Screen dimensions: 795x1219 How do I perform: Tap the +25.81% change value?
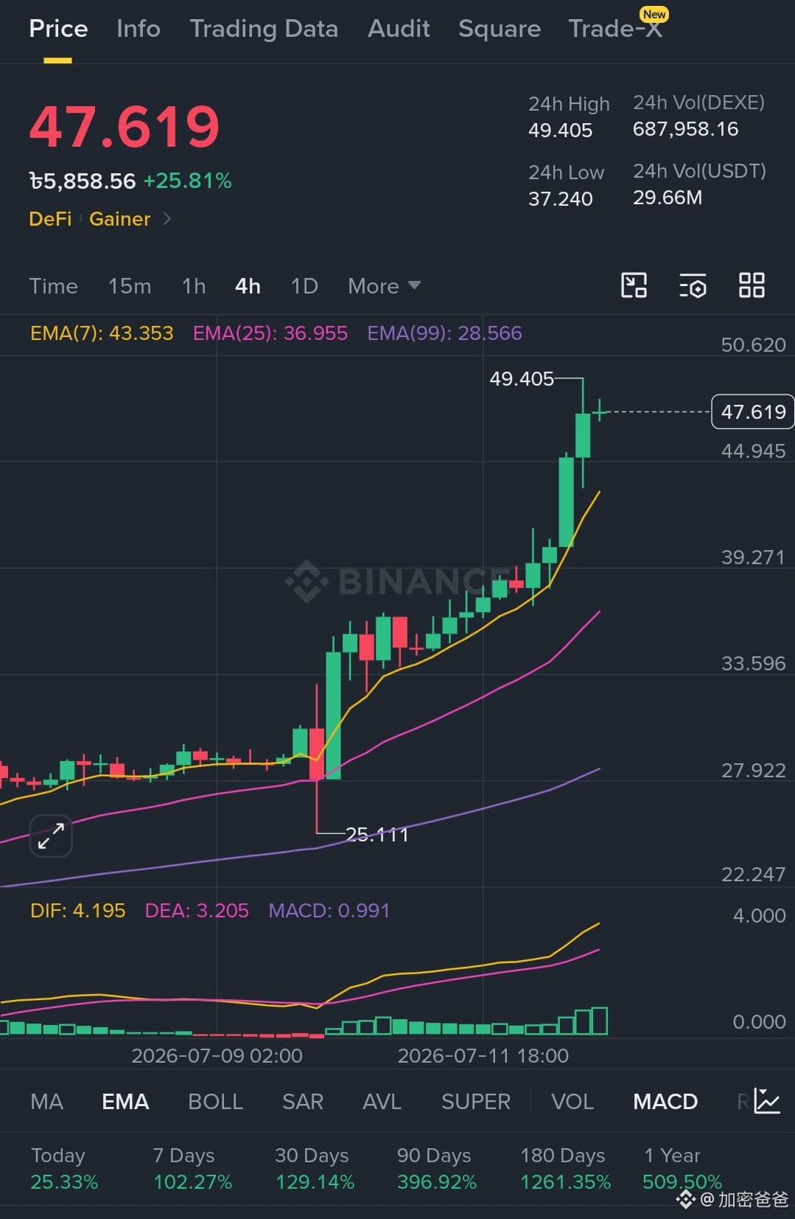(x=187, y=181)
